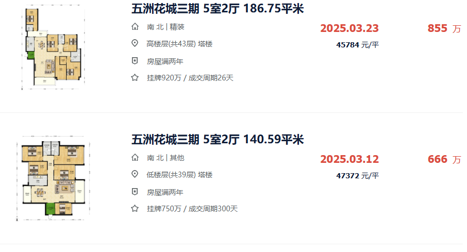Click location pin icon next to 高楼层(共43层)
Screen dimensions: 467x252
coord(135,43)
